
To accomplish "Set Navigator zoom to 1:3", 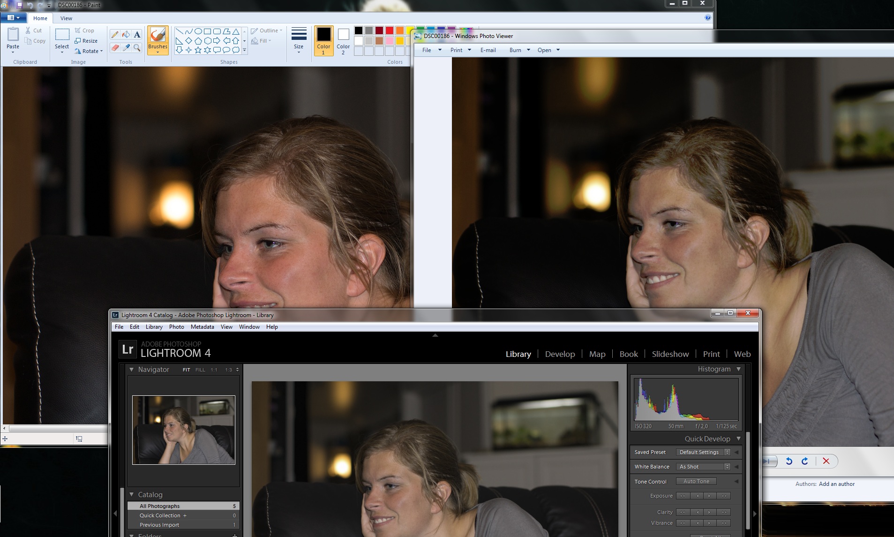I will [x=228, y=370].
